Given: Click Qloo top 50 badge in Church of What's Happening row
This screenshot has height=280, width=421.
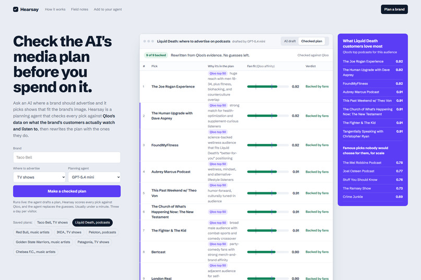Looking at the screenshot, I should pos(218,212).
